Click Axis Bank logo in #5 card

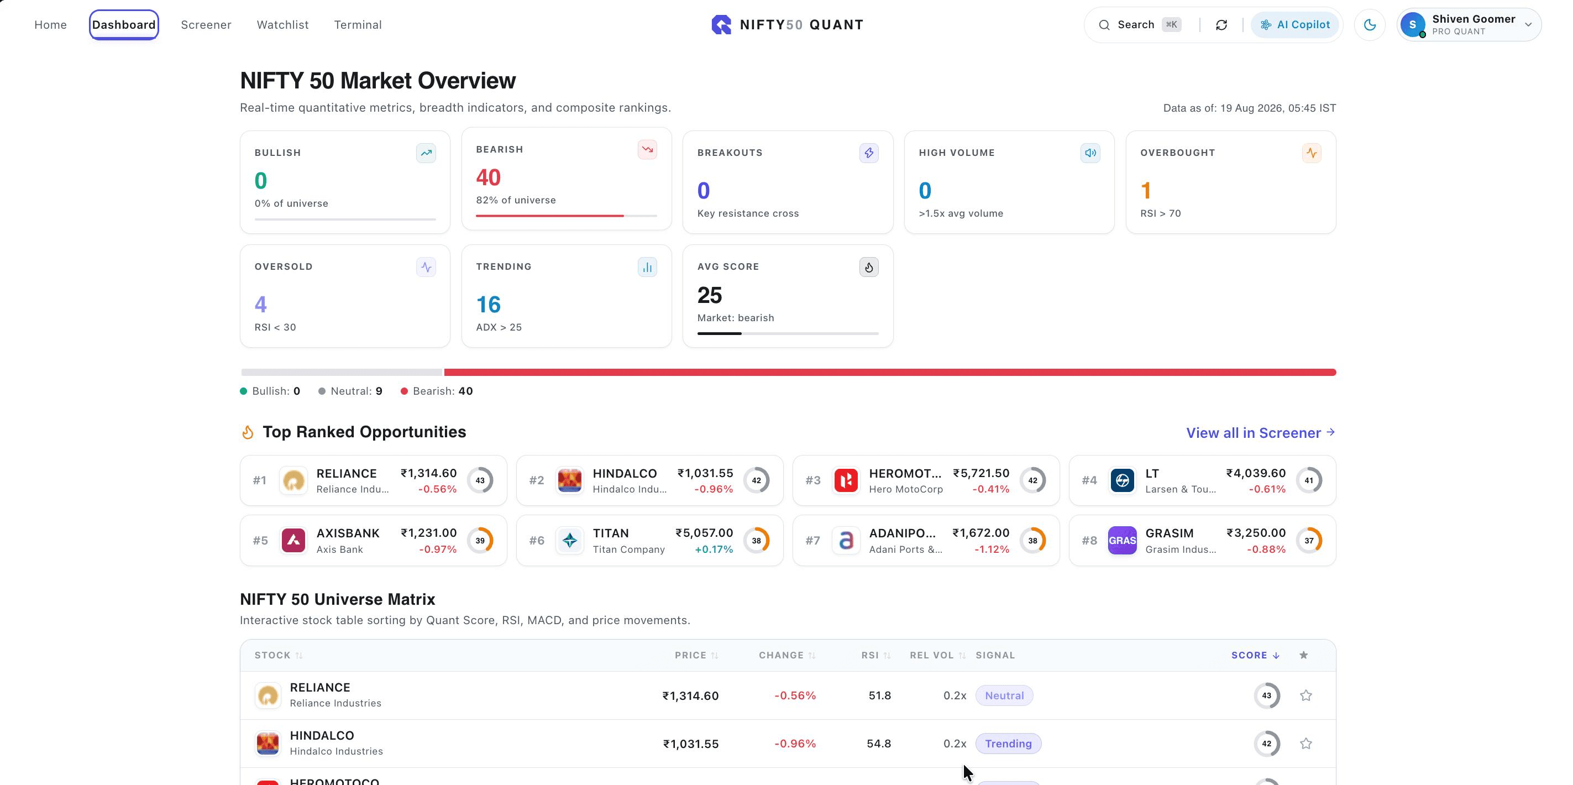pyautogui.click(x=293, y=541)
